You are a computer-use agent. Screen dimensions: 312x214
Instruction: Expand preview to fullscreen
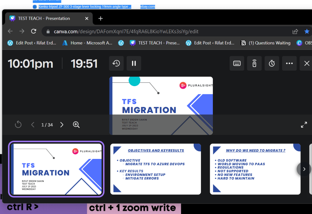pos(304,125)
